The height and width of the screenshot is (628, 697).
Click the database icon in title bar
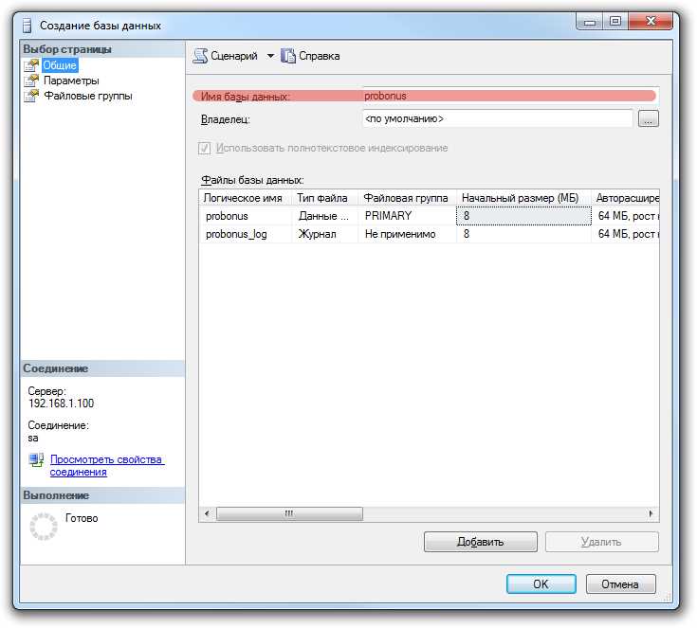click(28, 26)
